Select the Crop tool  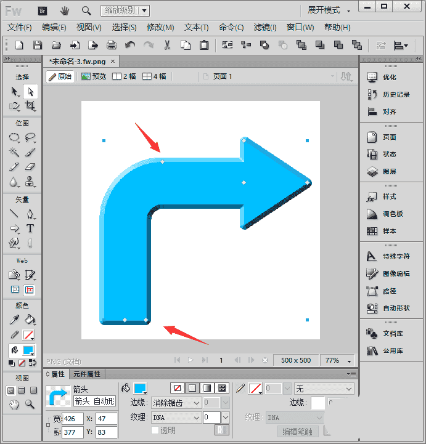(x=30, y=107)
